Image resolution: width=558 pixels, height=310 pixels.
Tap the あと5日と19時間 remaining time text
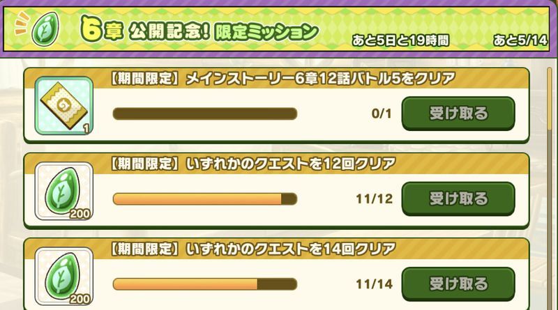coord(399,39)
